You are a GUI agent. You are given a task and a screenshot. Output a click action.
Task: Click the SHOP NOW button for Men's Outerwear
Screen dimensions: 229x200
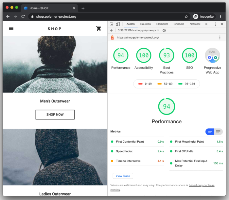[x=55, y=115]
